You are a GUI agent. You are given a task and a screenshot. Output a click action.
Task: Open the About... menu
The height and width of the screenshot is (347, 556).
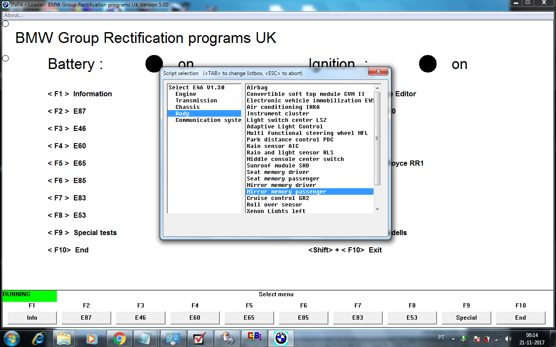pos(13,15)
